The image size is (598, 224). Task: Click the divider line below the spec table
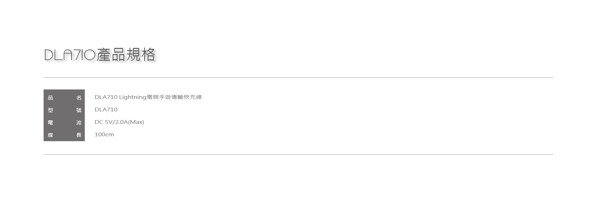pyautogui.click(x=298, y=154)
